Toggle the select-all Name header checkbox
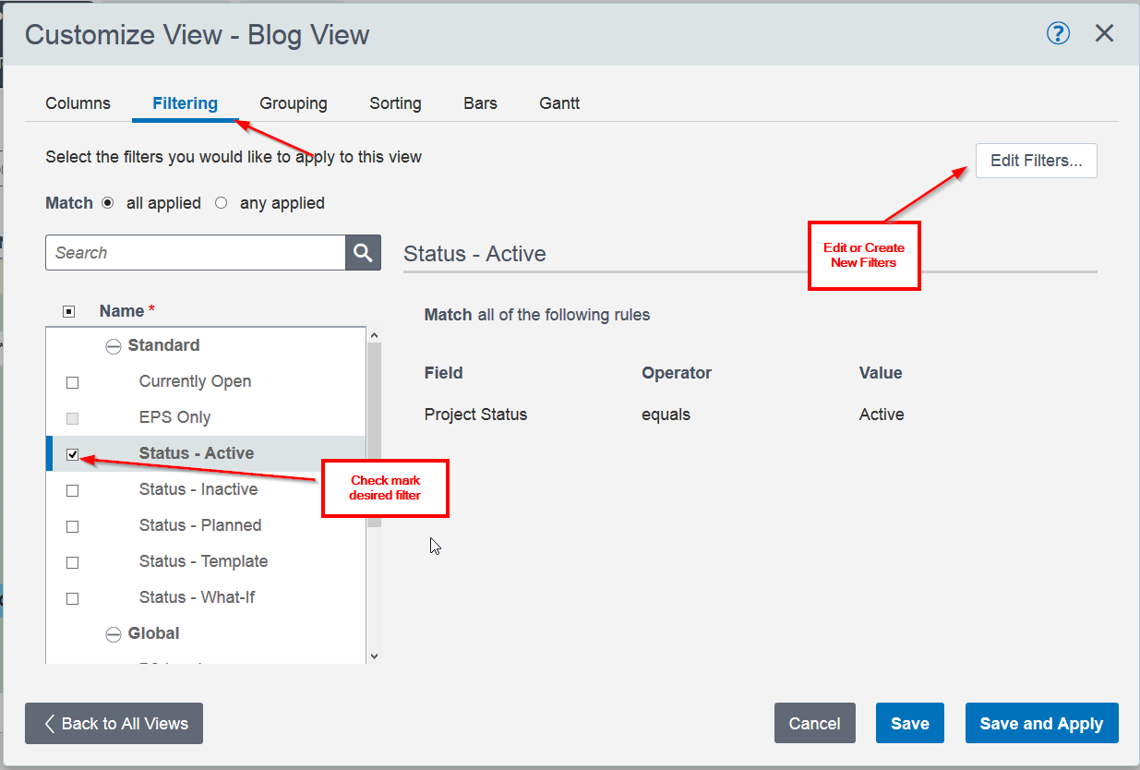 click(68, 312)
